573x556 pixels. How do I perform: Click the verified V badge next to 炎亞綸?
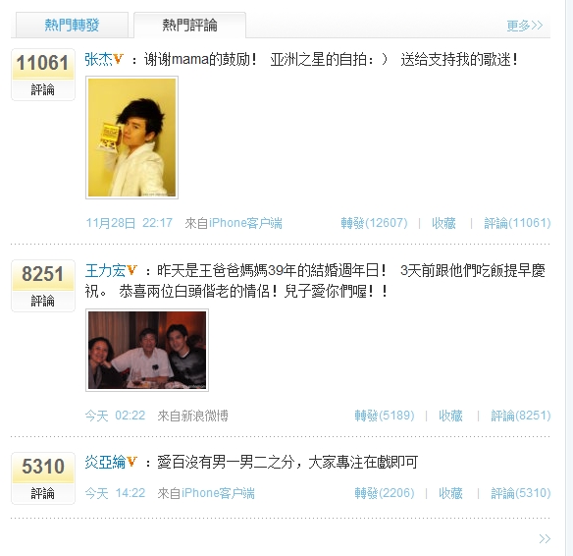pos(131,462)
